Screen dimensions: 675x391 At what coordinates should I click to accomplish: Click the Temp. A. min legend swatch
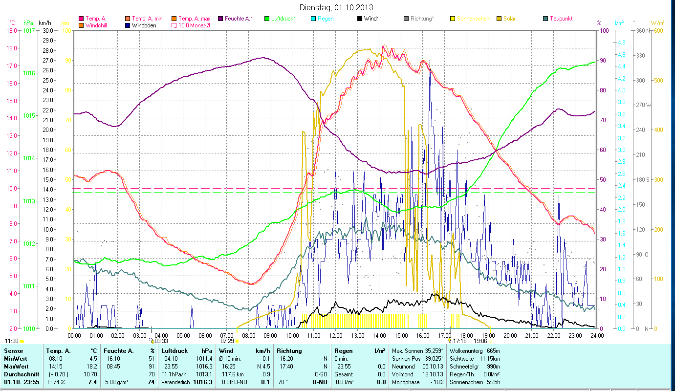click(x=128, y=19)
